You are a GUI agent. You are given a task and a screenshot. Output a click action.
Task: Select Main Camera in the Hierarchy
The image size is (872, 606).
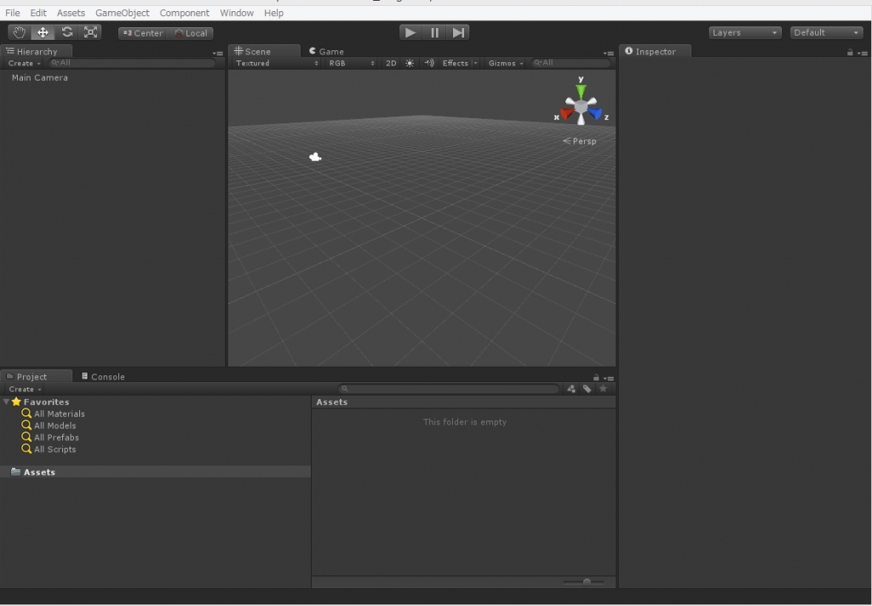click(40, 77)
